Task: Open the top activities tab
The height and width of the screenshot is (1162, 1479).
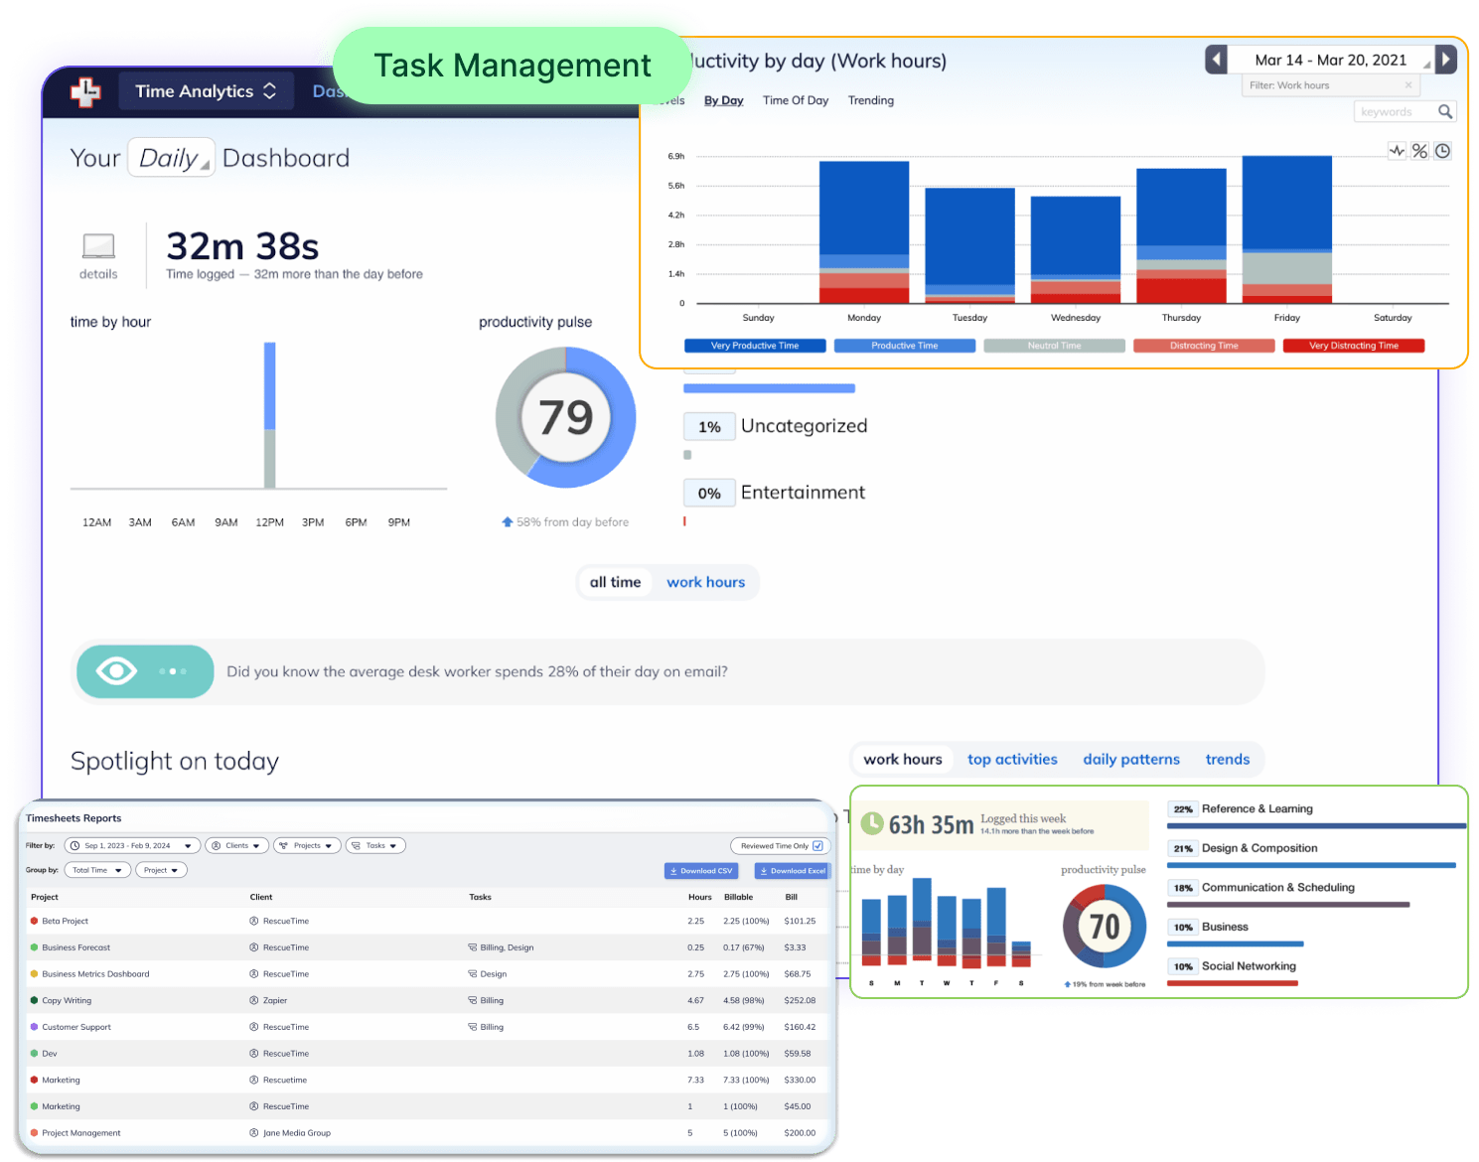Action: [1012, 759]
